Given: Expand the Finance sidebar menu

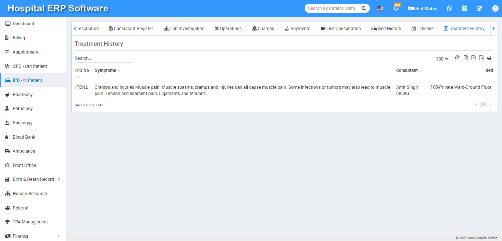Looking at the screenshot, I should click(x=33, y=236).
